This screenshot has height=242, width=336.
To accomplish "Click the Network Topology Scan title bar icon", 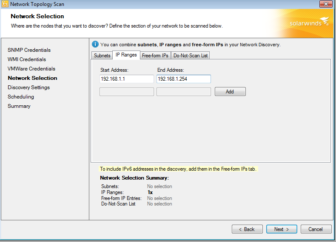I will tap(5, 4).
